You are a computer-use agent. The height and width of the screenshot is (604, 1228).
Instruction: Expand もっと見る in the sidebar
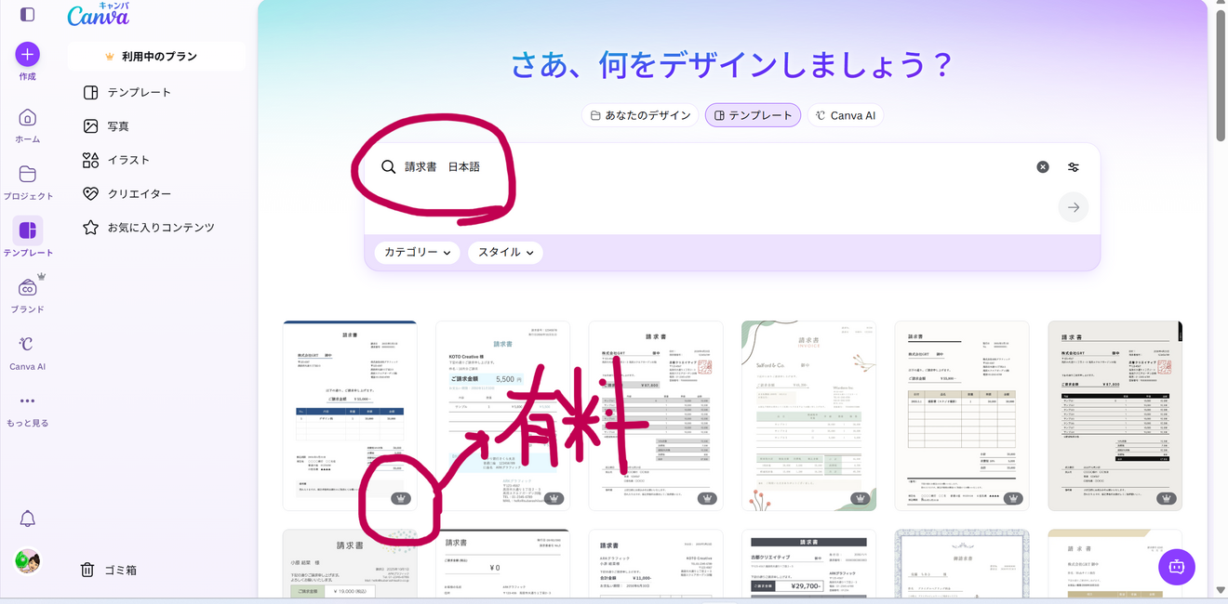coord(27,401)
